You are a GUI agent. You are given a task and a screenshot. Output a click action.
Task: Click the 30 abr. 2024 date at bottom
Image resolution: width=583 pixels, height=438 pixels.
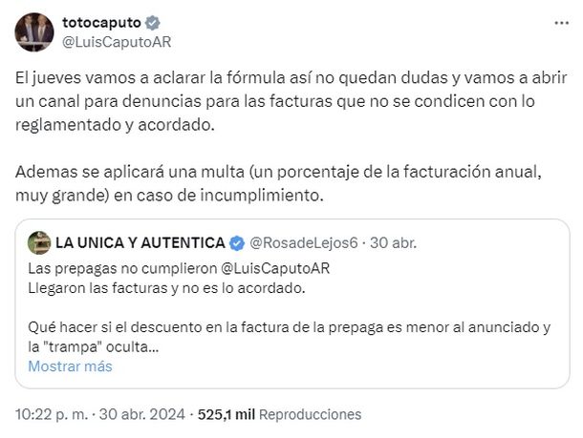pyautogui.click(x=142, y=414)
